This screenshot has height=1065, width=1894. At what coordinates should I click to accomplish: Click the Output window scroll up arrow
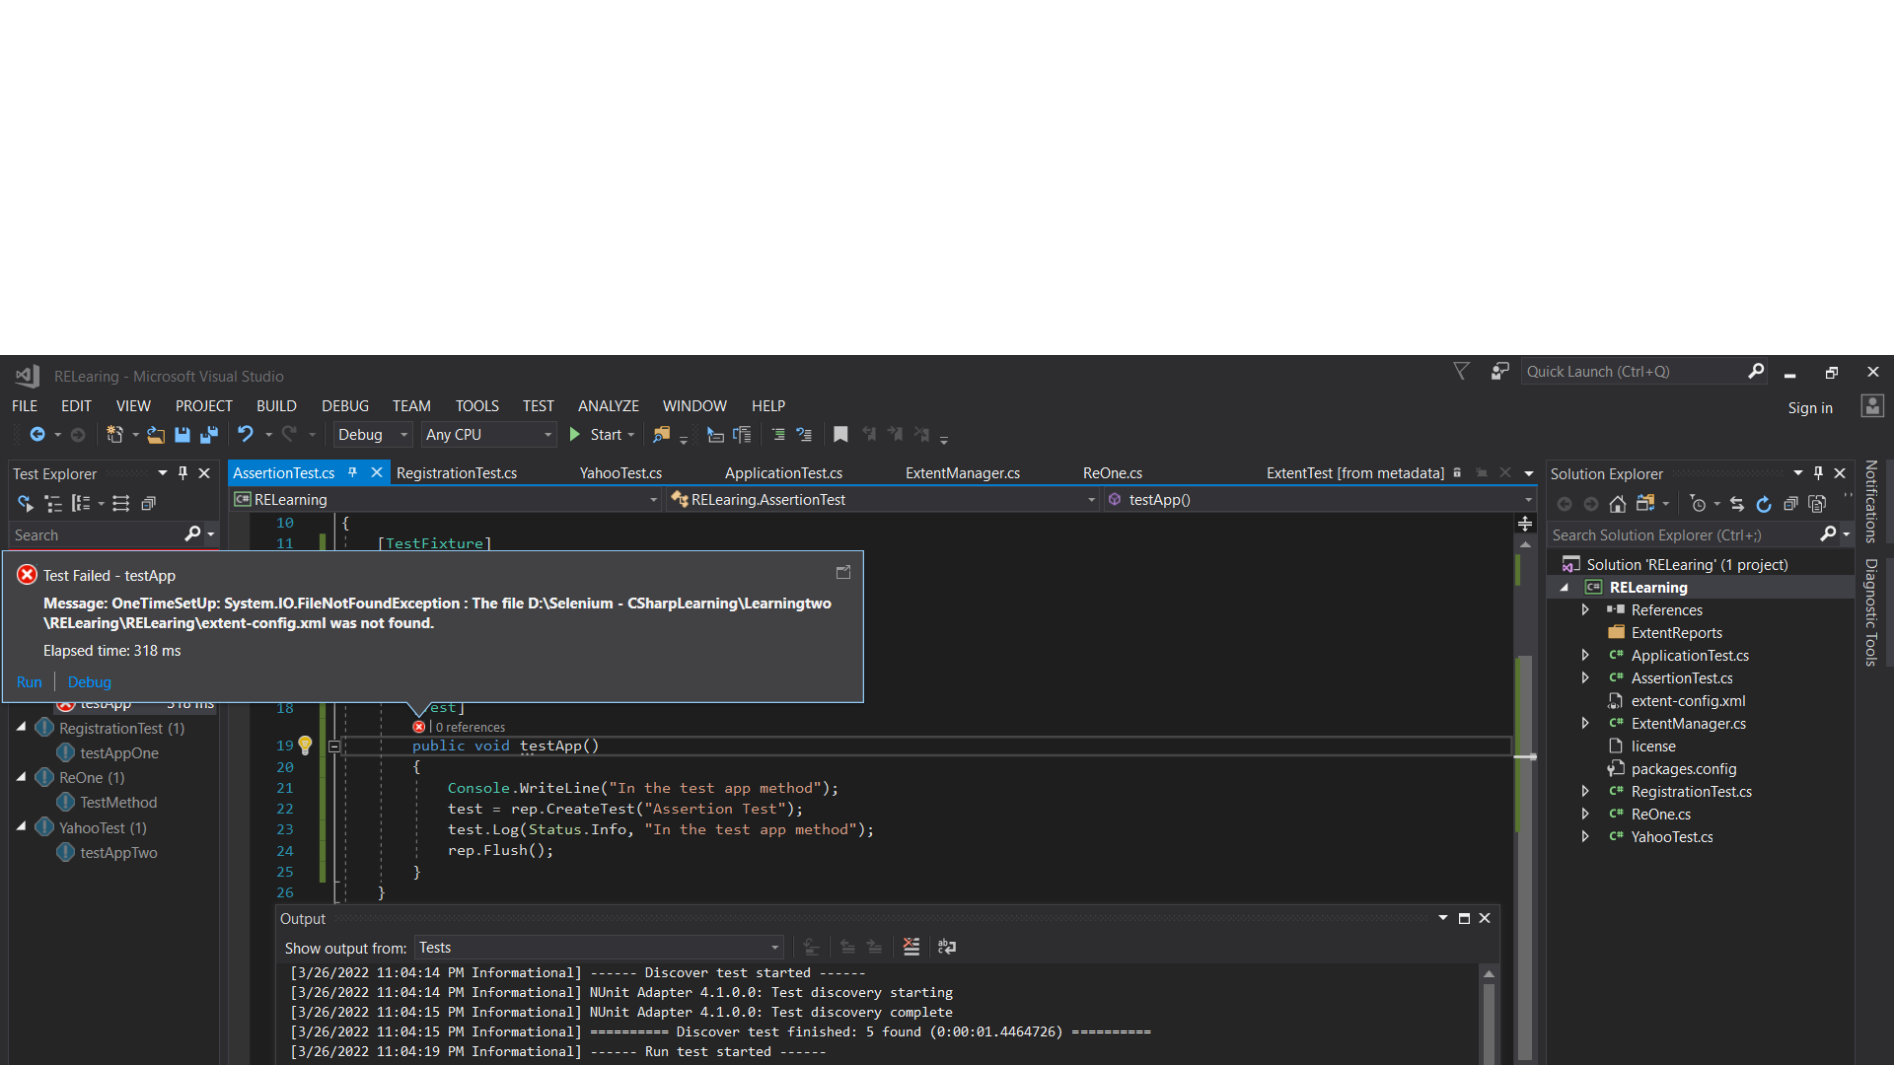(x=1489, y=974)
